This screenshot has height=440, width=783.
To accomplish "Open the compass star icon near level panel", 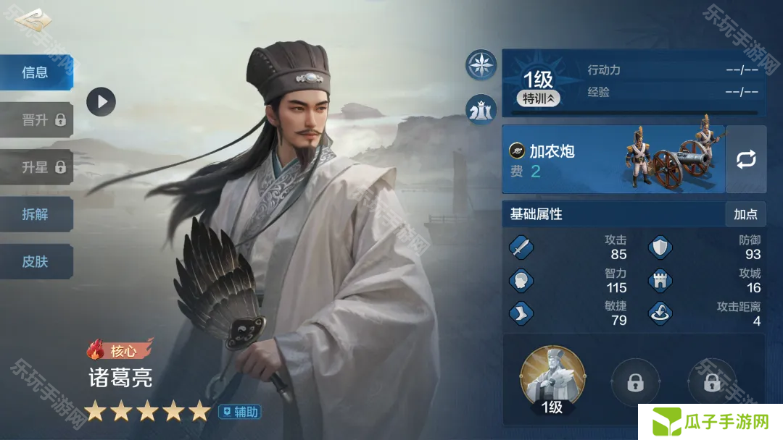I will [x=481, y=65].
